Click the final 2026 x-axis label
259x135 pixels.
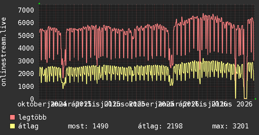245,104
